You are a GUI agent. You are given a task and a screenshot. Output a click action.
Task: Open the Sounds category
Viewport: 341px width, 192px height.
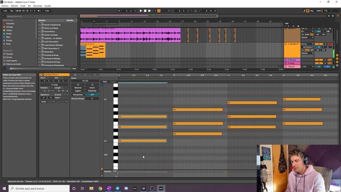coord(10,54)
